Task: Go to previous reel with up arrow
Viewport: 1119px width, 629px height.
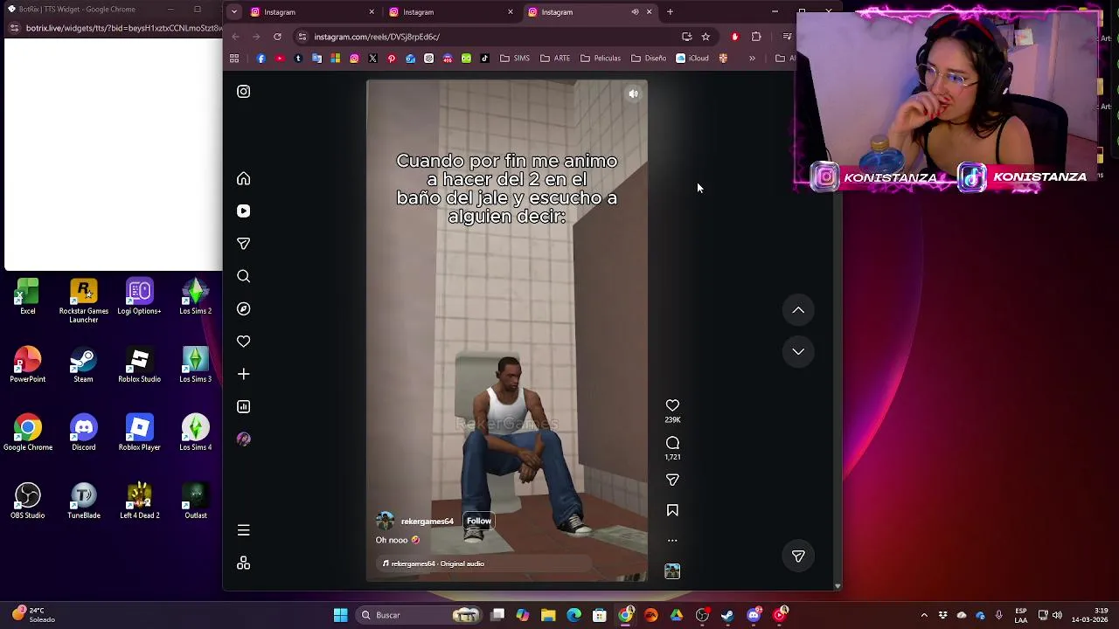Action: point(798,310)
